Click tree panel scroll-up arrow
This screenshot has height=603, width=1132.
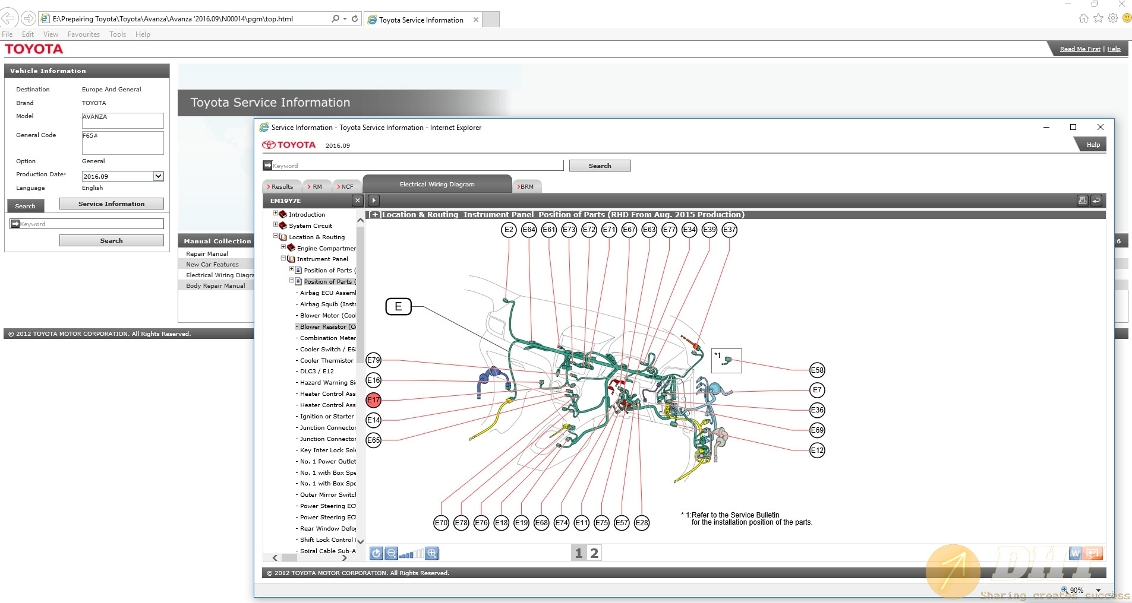(360, 220)
